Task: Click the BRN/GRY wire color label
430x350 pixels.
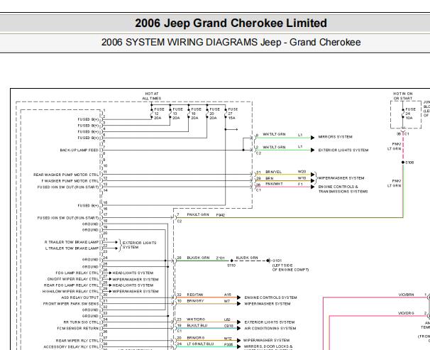Action: pyautogui.click(x=195, y=301)
